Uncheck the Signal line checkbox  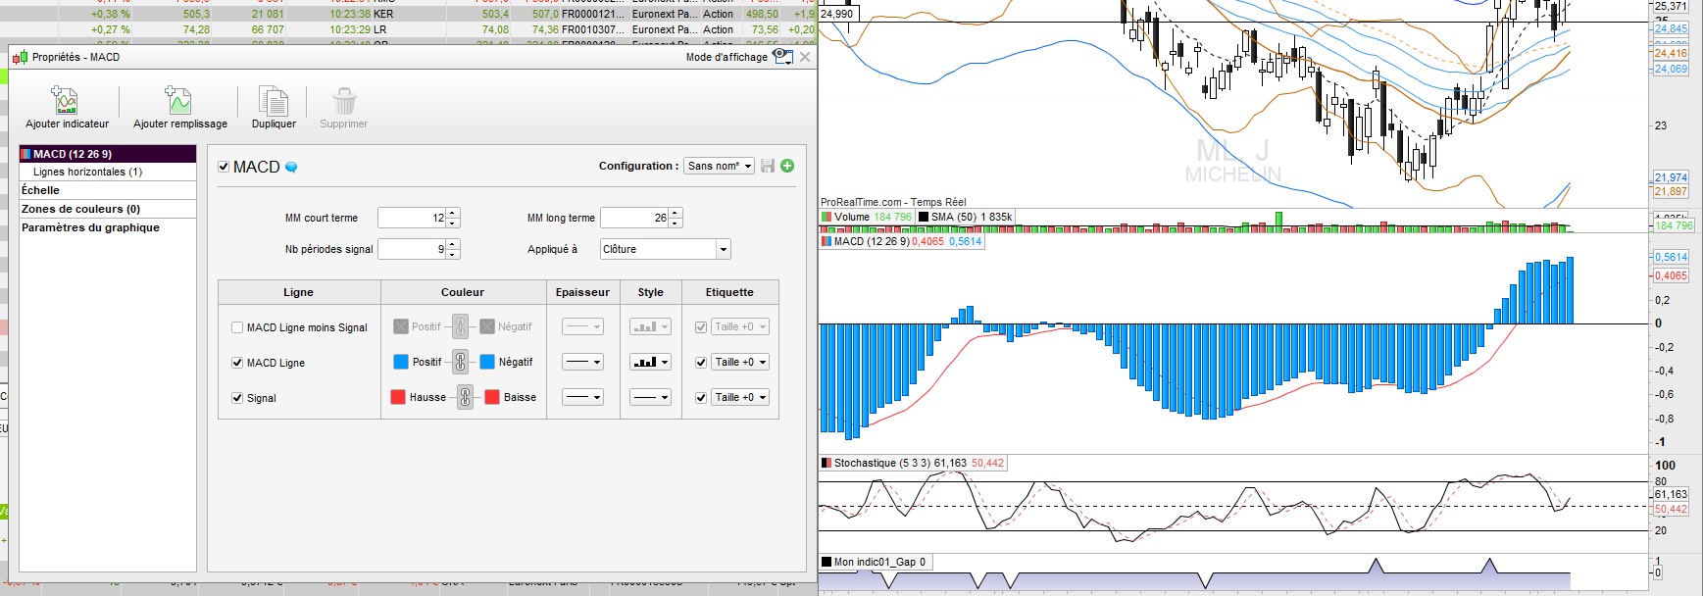tap(237, 398)
